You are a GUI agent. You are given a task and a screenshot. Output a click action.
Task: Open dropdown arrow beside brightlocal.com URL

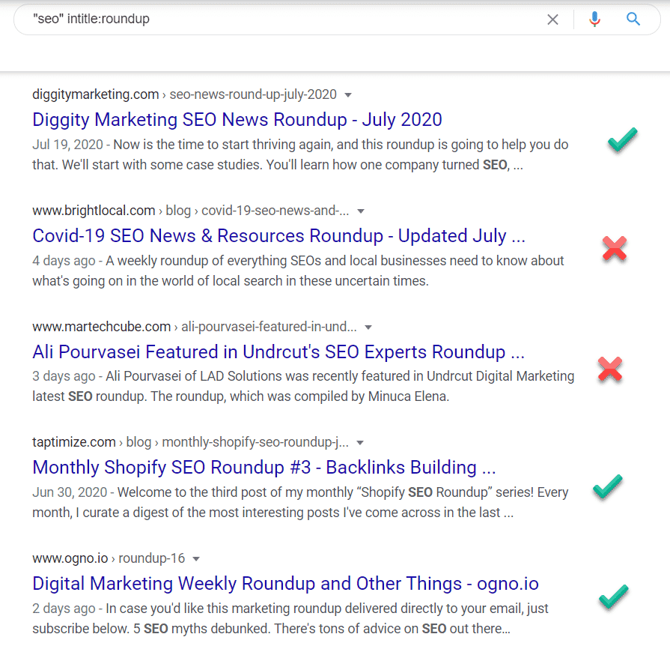(x=361, y=211)
